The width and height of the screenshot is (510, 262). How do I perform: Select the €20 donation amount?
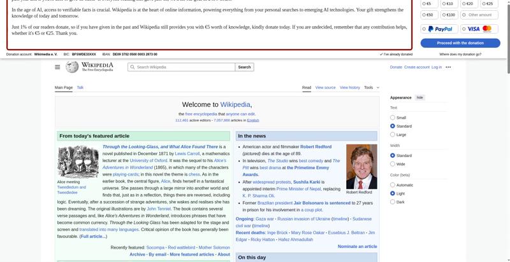point(469,4)
